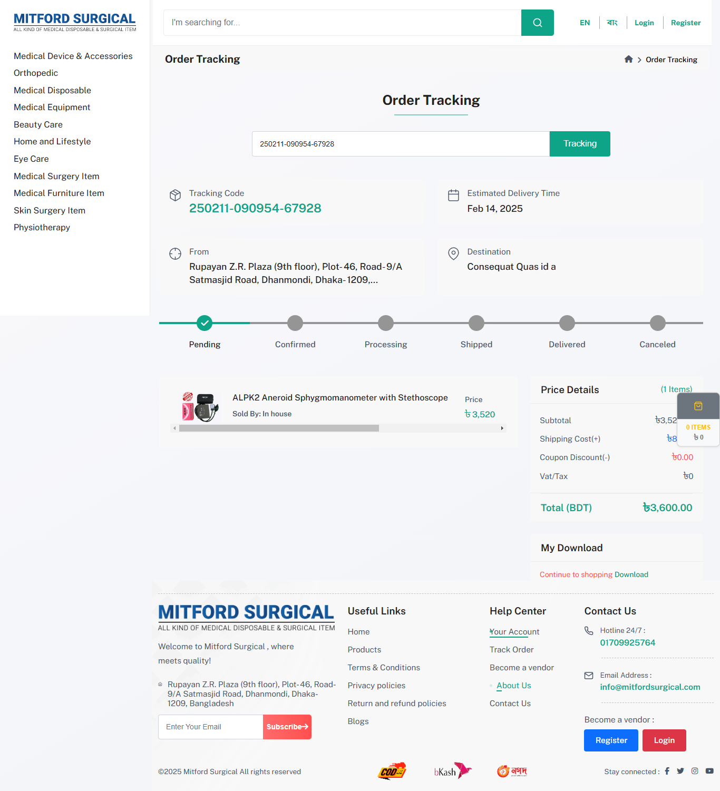Click the blue vendor Register button

coord(611,740)
